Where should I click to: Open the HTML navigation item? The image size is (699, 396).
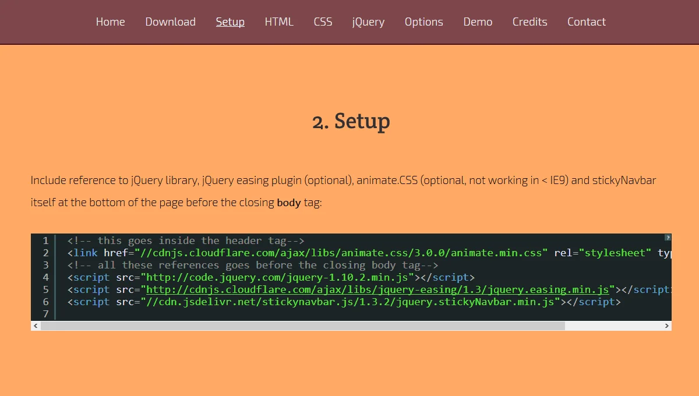point(278,22)
